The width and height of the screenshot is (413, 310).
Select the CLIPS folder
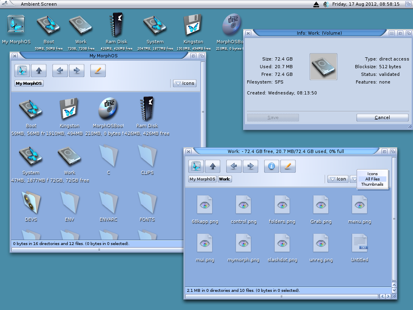pyautogui.click(x=147, y=155)
